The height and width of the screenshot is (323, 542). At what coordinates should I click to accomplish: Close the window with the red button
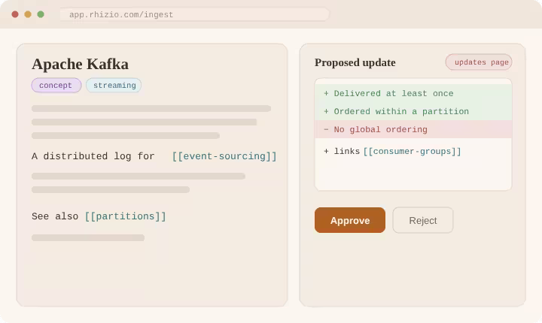15,14
